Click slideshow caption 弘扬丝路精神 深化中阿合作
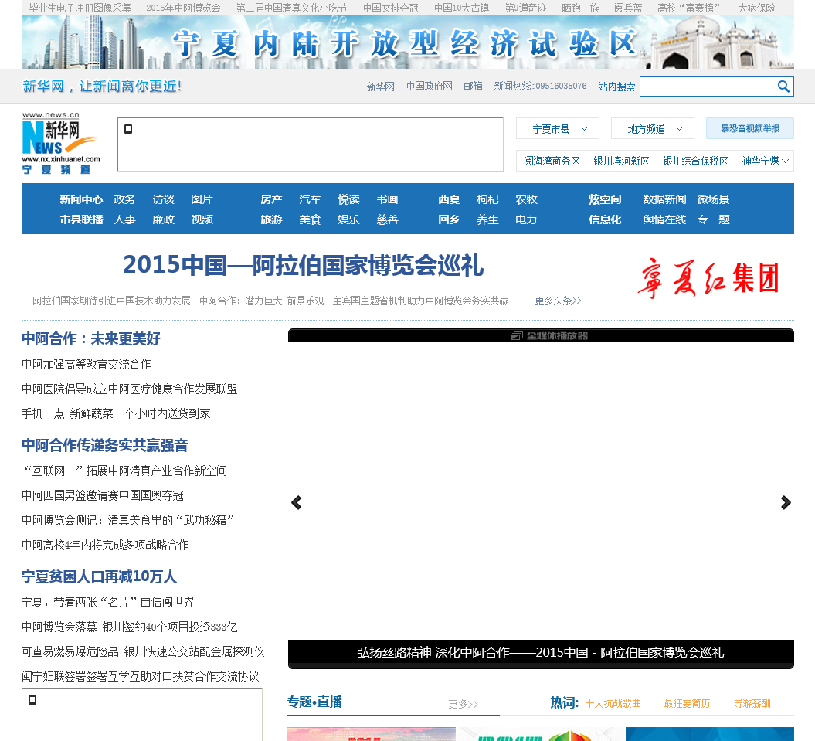Image resolution: width=815 pixels, height=741 pixels. pyautogui.click(x=541, y=653)
